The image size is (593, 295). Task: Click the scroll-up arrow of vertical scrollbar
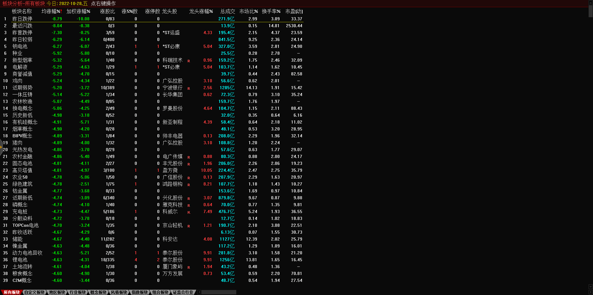pos(590,3)
